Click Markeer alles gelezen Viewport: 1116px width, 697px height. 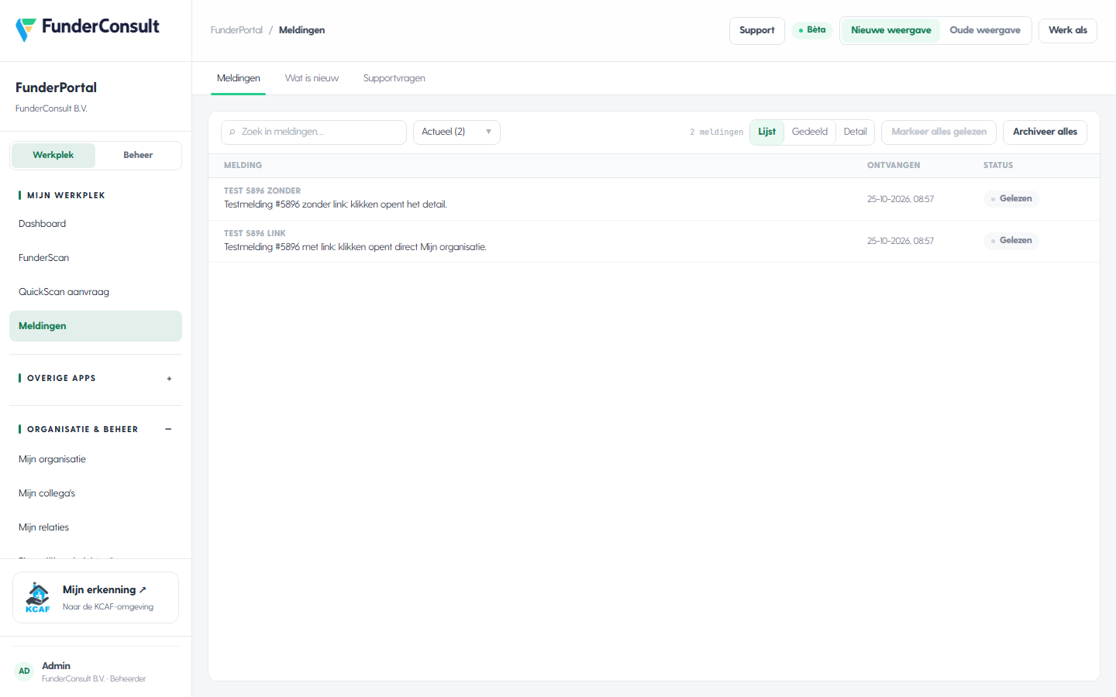[x=939, y=132]
